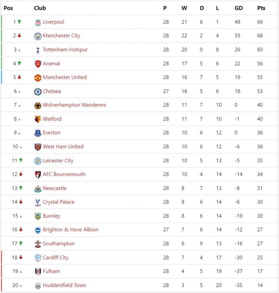Click the Tottenham Hotspur cockerel crest

pos(38,50)
